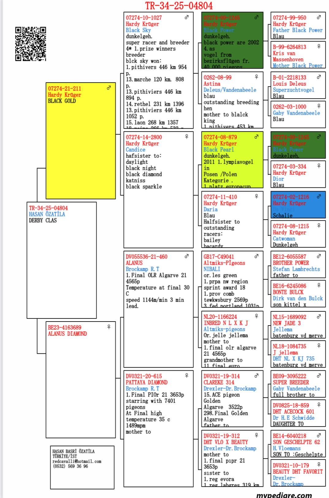Click female symbol in Astina box
This screenshot has height=498, width=329.
point(256,77)
